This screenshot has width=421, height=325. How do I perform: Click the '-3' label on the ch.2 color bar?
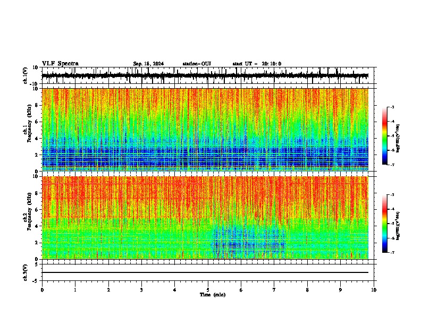392,195
